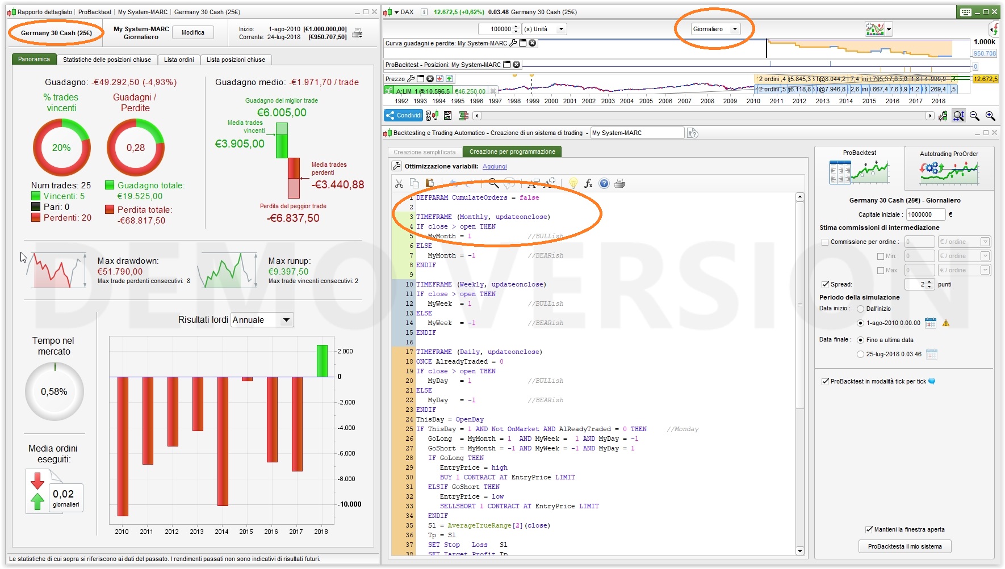Adjust the Spread points stepper
This screenshot has height=569, width=1005.
(x=929, y=284)
